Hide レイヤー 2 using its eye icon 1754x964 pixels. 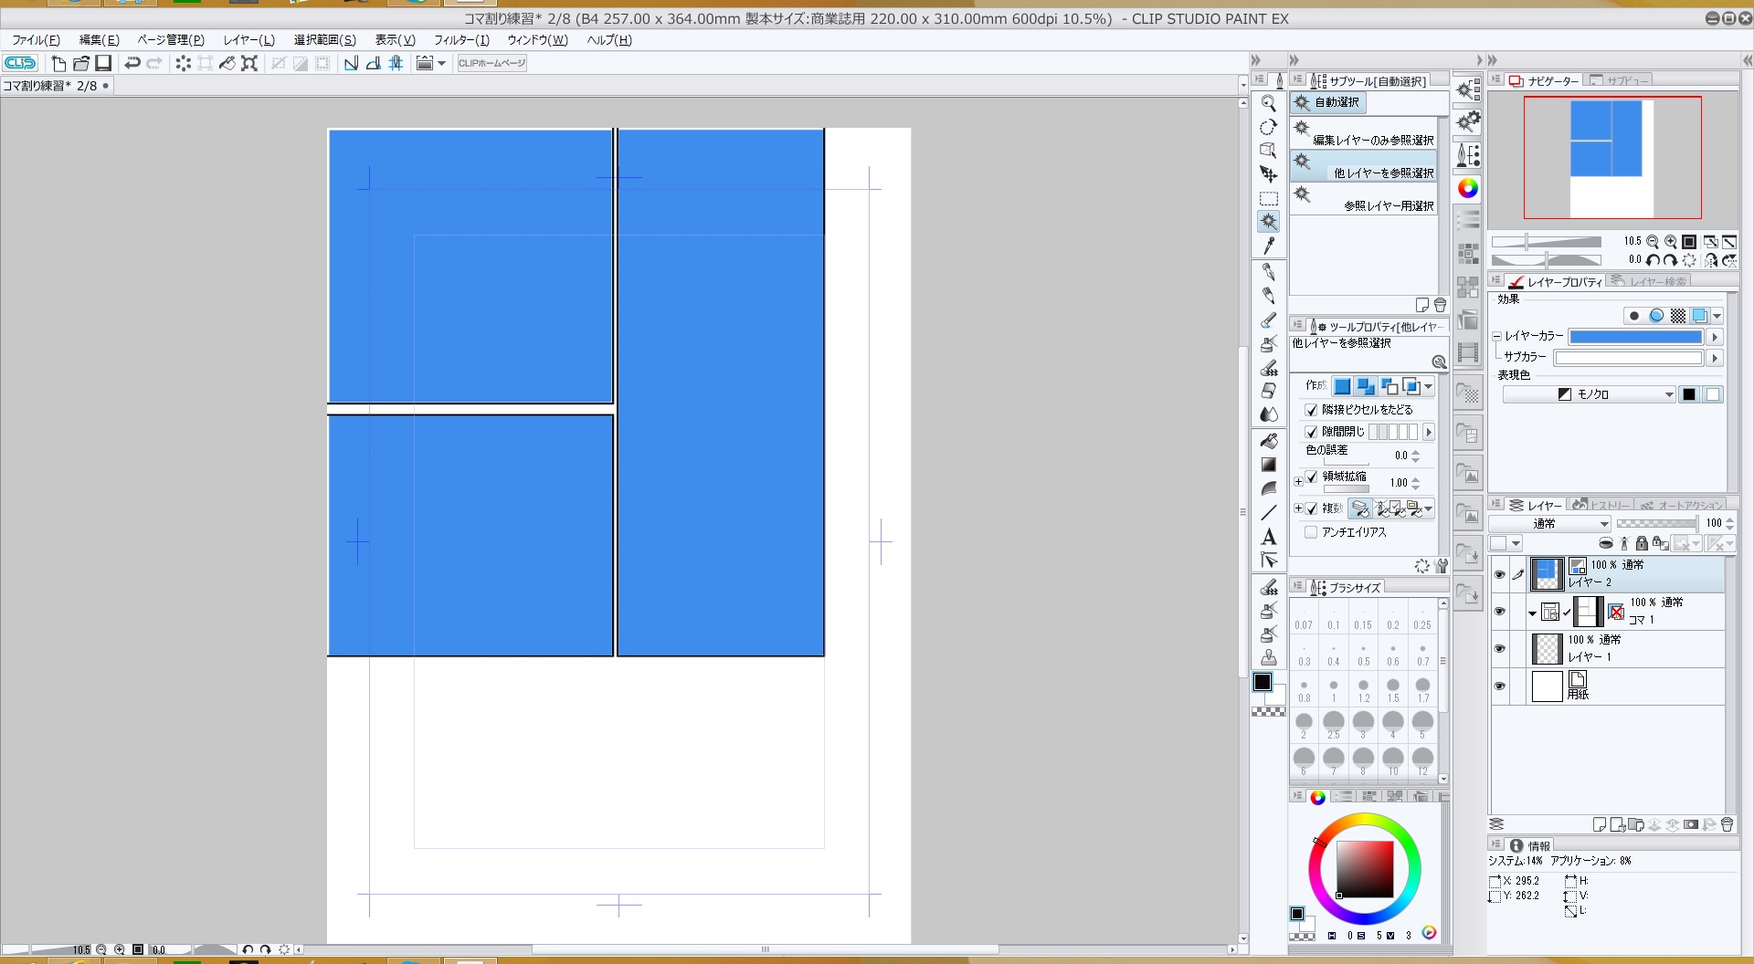(x=1499, y=574)
